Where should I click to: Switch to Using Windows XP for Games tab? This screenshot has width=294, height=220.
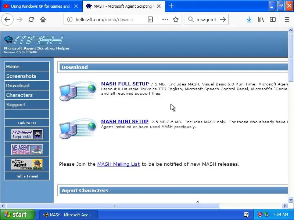(x=41, y=6)
